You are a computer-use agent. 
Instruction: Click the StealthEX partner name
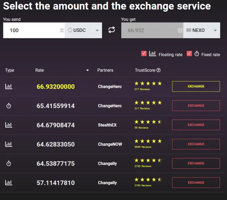pyautogui.click(x=107, y=125)
